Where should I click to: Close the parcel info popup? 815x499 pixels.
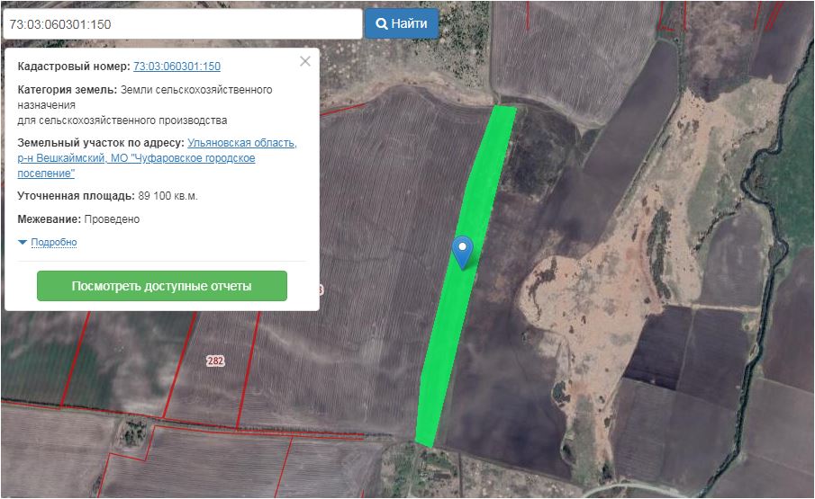[x=305, y=61]
